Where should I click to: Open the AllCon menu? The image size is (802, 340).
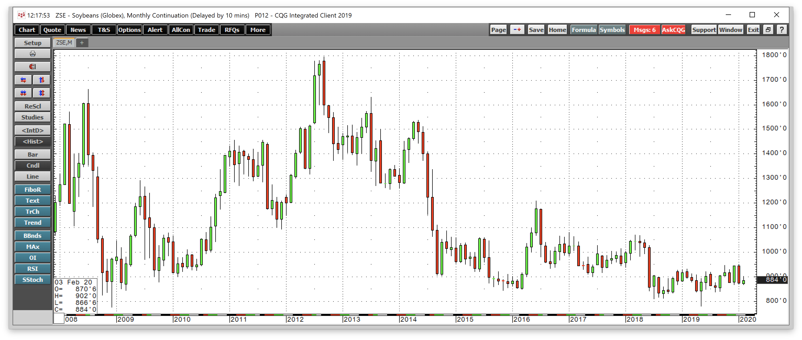click(181, 30)
